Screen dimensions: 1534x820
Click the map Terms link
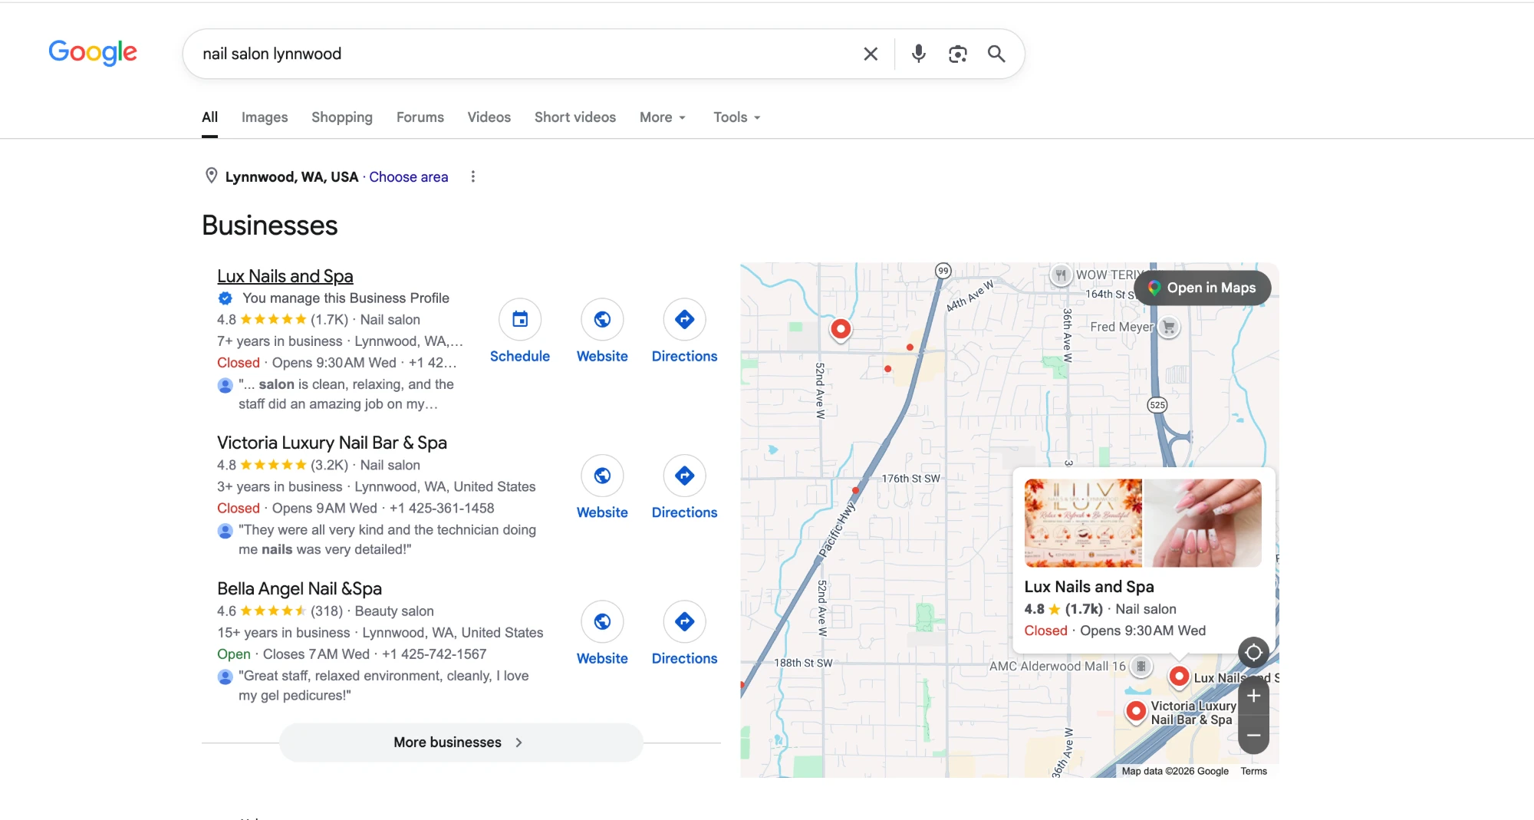pos(1254,772)
